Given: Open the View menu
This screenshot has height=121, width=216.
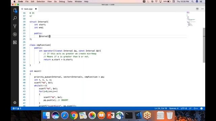Looking at the screenshot, I should [x=50, y=1].
